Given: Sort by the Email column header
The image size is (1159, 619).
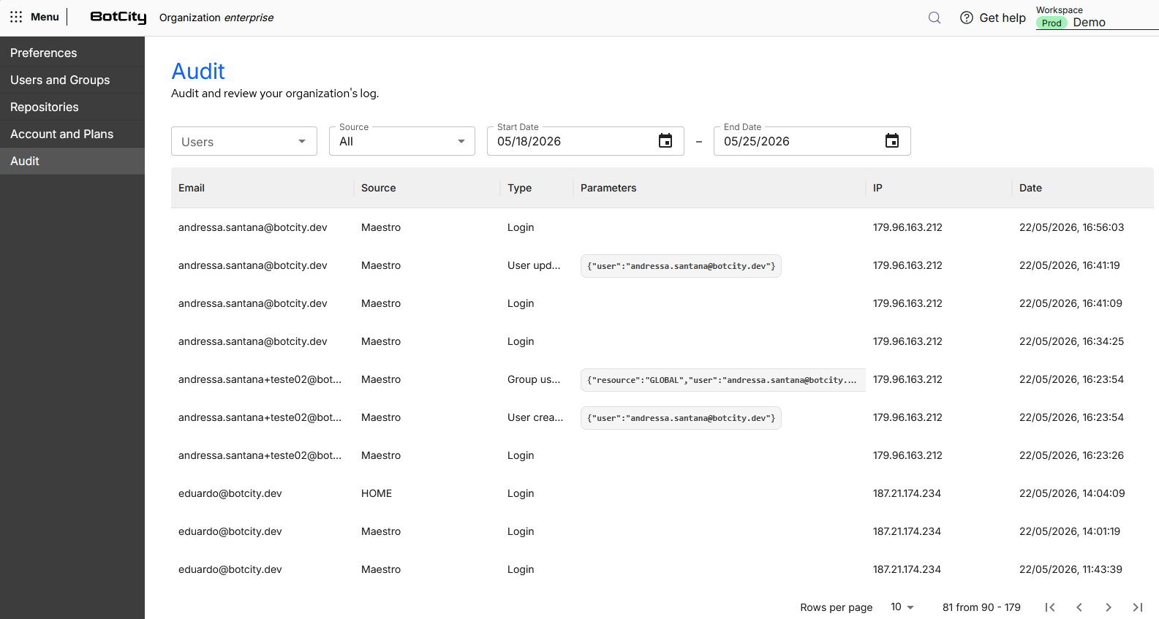Looking at the screenshot, I should 192,188.
